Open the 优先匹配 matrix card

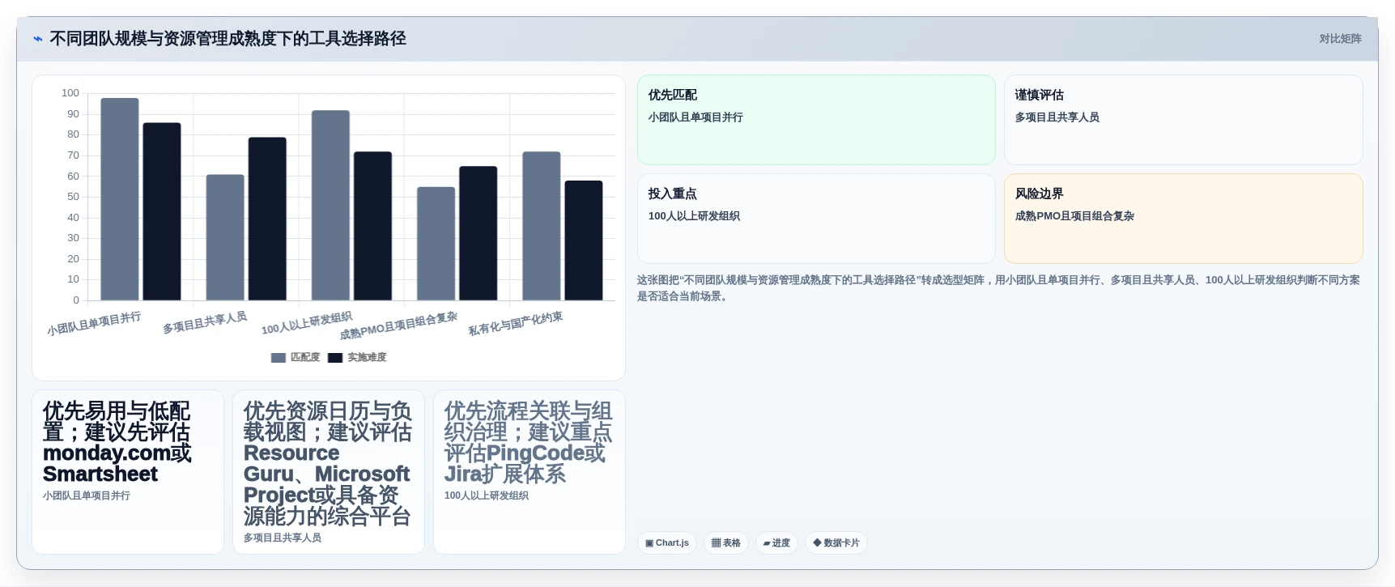[x=816, y=120]
